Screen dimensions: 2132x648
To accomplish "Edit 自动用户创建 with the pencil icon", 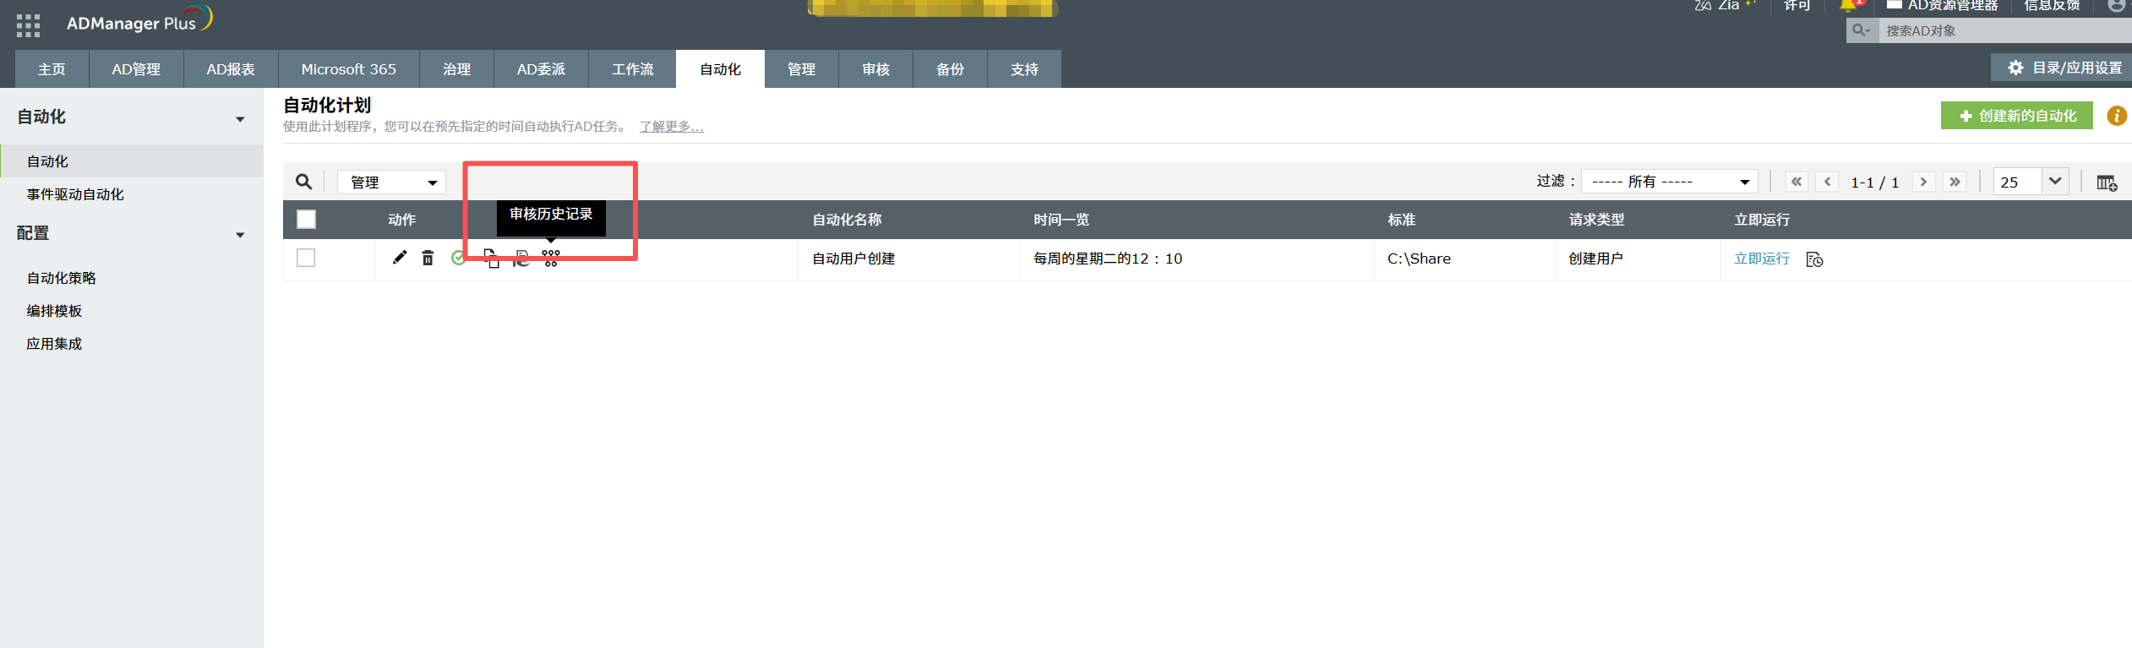I will [x=400, y=258].
